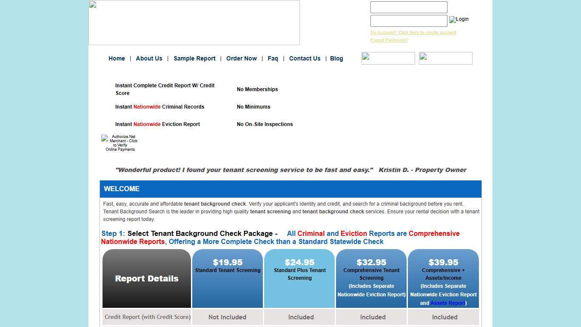Click the WELCOME section header
This screenshot has height=327, width=581.
point(122,189)
